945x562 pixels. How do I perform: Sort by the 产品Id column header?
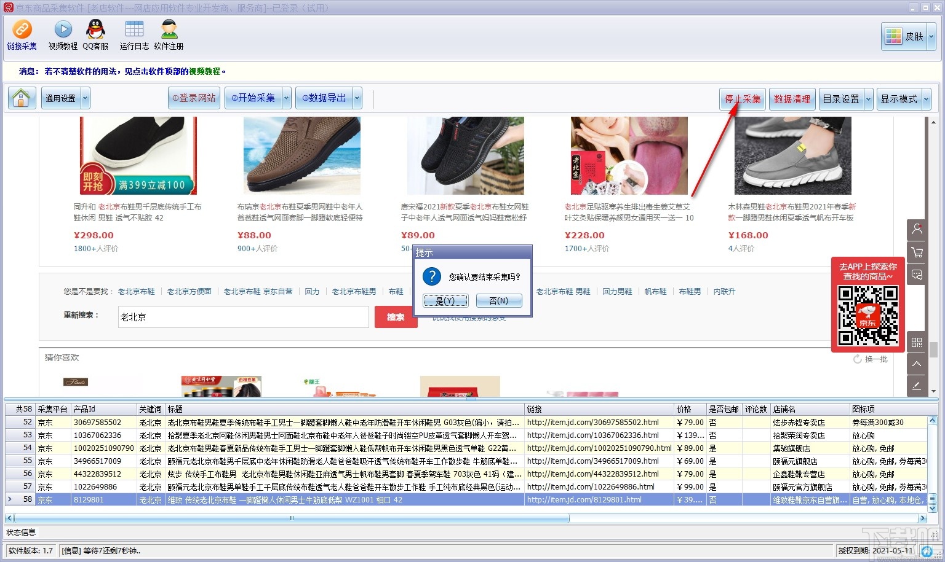[x=104, y=409]
